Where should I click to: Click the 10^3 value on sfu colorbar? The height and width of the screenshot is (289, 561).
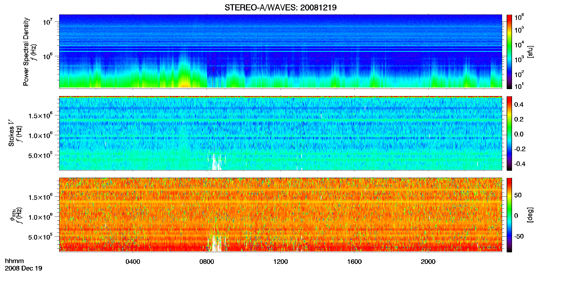(x=519, y=59)
